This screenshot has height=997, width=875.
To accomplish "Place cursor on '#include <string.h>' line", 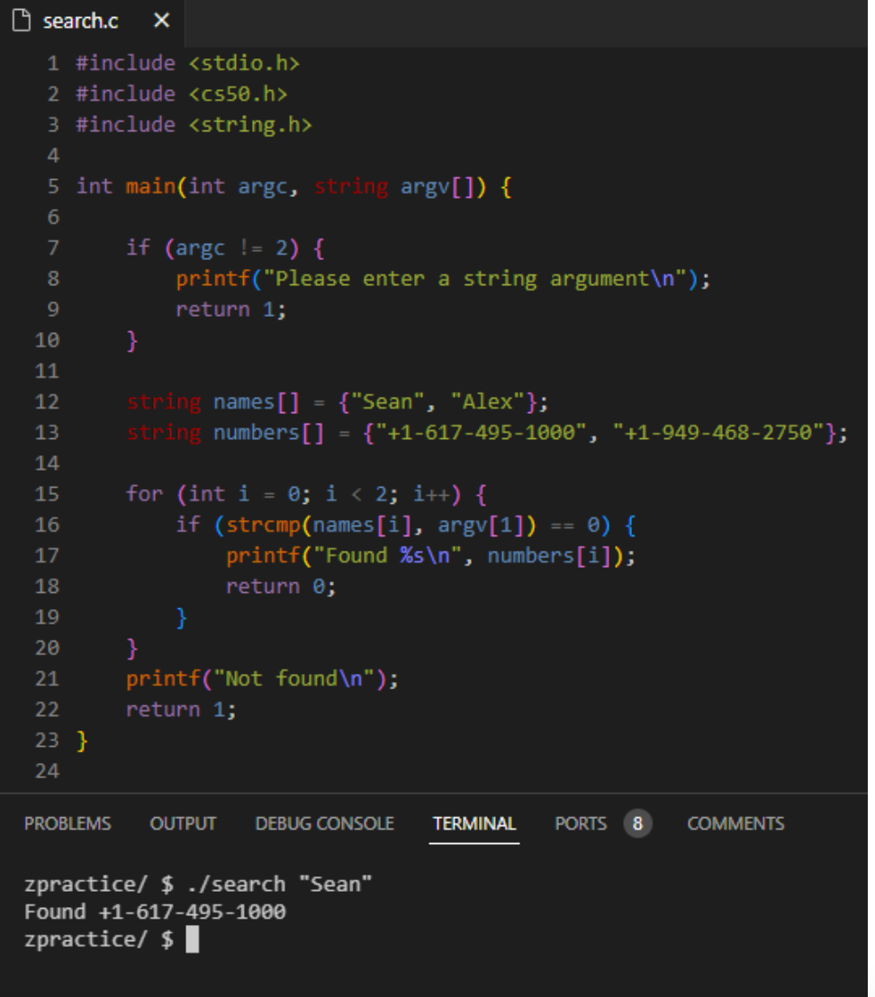I will pyautogui.click(x=194, y=124).
